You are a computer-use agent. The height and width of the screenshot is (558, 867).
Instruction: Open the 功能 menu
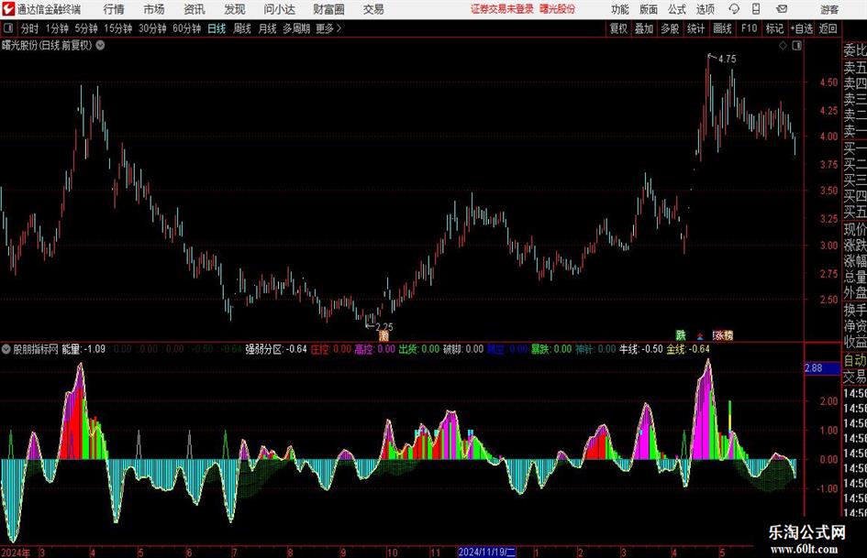coord(620,9)
